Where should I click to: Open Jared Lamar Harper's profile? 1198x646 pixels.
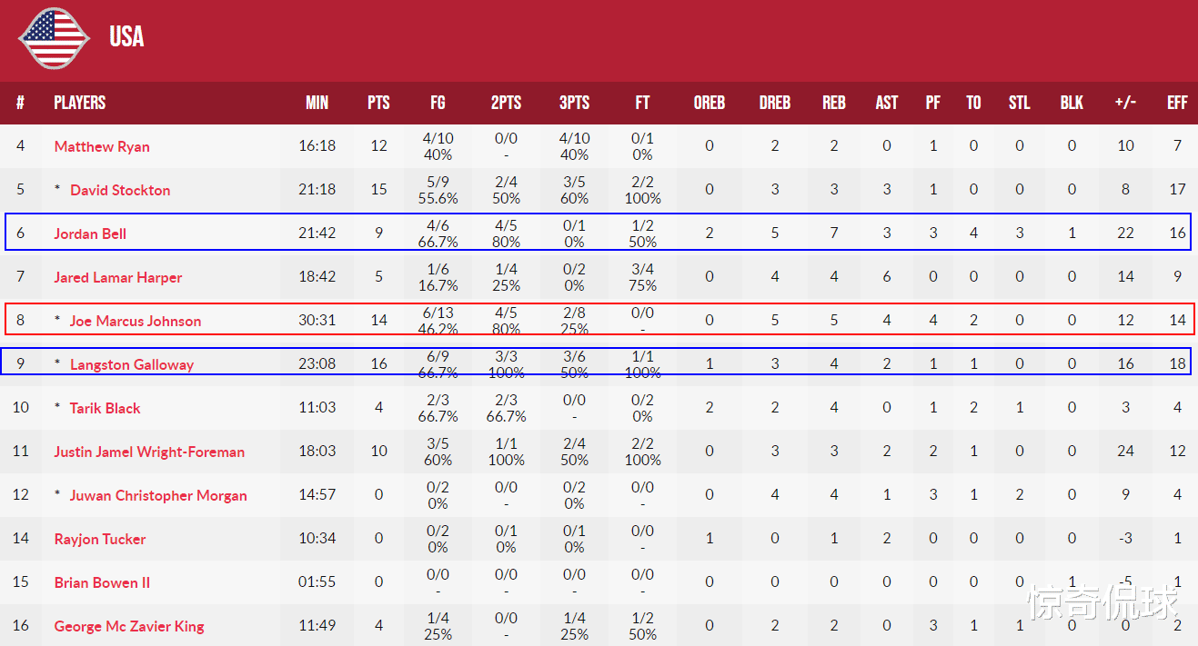click(118, 277)
